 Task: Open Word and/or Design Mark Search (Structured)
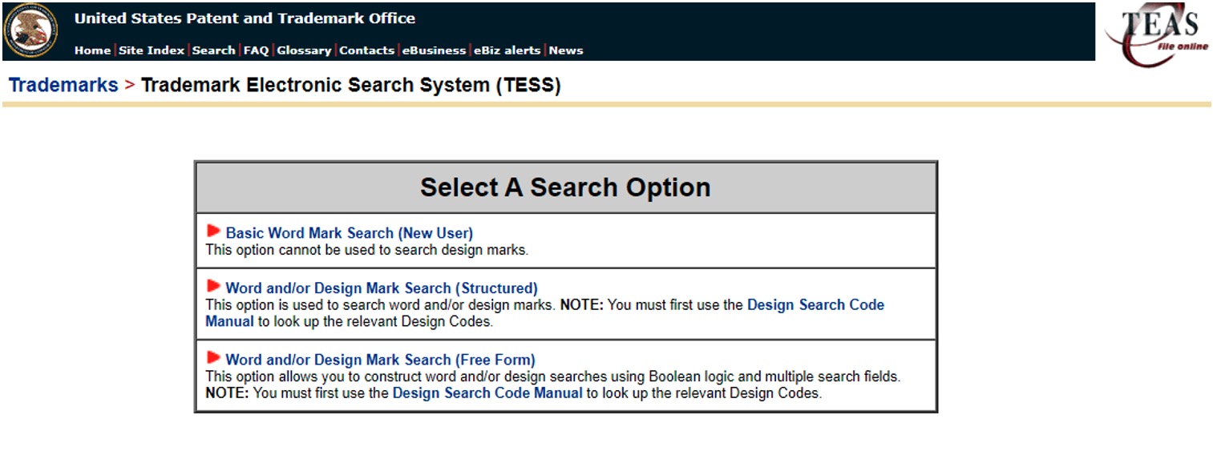tap(382, 288)
